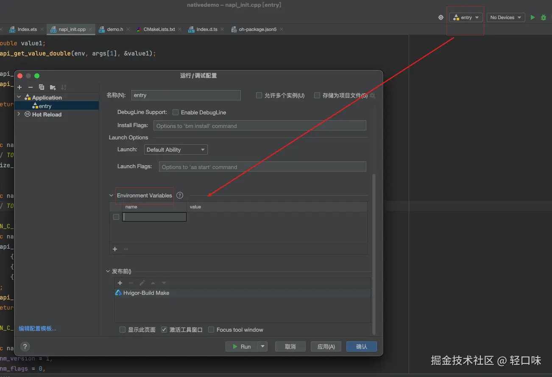Screen dimensions: 552x377
Task: Focus the Install Flags input field
Action: (260, 125)
